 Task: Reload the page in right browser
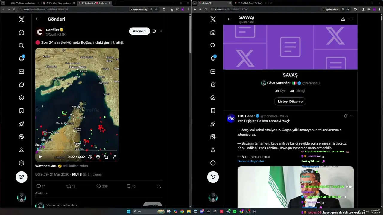pos(206,9)
